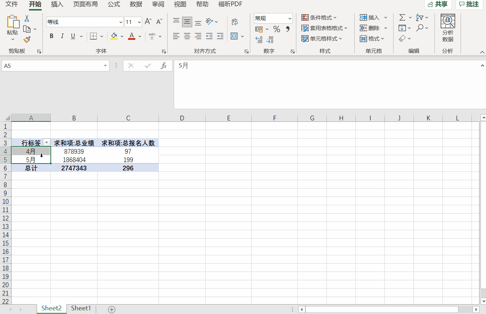Screen dimensions: 486x314
Task: Click the decrease indent icon
Action: pos(209,36)
